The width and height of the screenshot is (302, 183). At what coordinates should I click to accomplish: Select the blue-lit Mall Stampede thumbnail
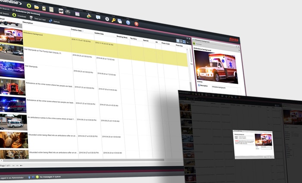[x=12, y=69]
